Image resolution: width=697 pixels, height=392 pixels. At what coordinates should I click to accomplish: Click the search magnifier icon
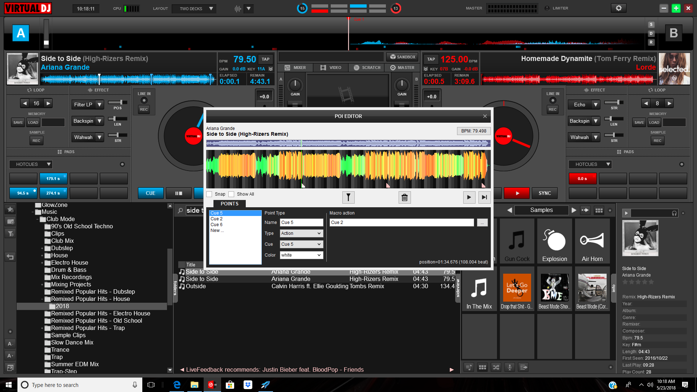coord(180,211)
